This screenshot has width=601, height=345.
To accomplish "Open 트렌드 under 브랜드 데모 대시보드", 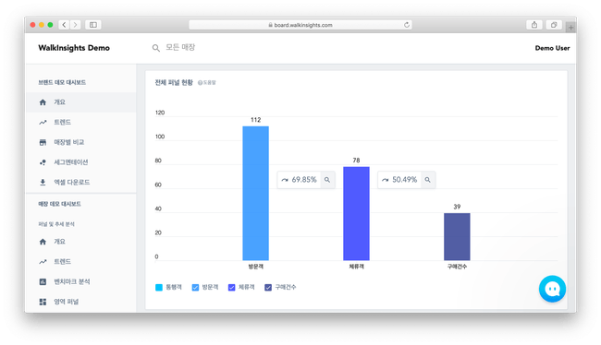I will click(x=80, y=122).
